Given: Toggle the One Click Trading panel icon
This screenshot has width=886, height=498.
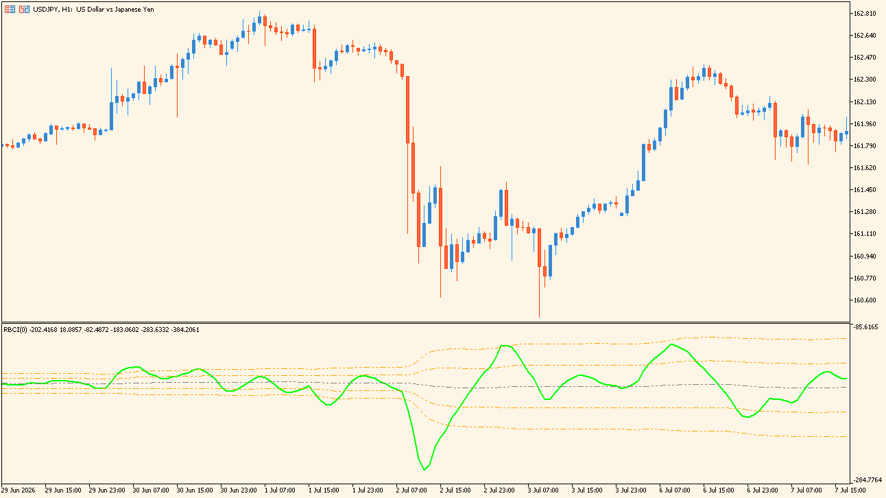Looking at the screenshot, I should coord(24,10).
